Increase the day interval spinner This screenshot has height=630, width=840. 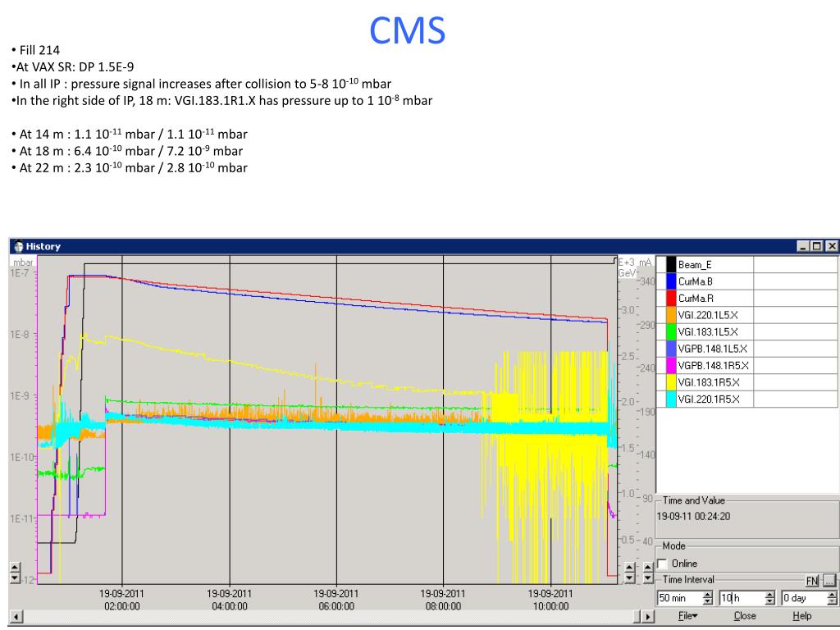tap(832, 595)
